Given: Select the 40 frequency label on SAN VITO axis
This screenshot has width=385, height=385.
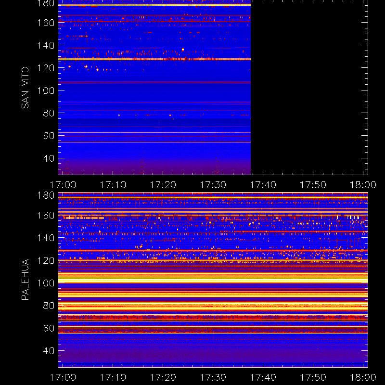Looking at the screenshot, I should click(x=49, y=158).
